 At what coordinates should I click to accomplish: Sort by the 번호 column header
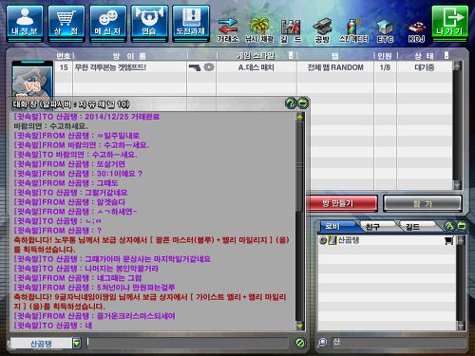tap(64, 56)
